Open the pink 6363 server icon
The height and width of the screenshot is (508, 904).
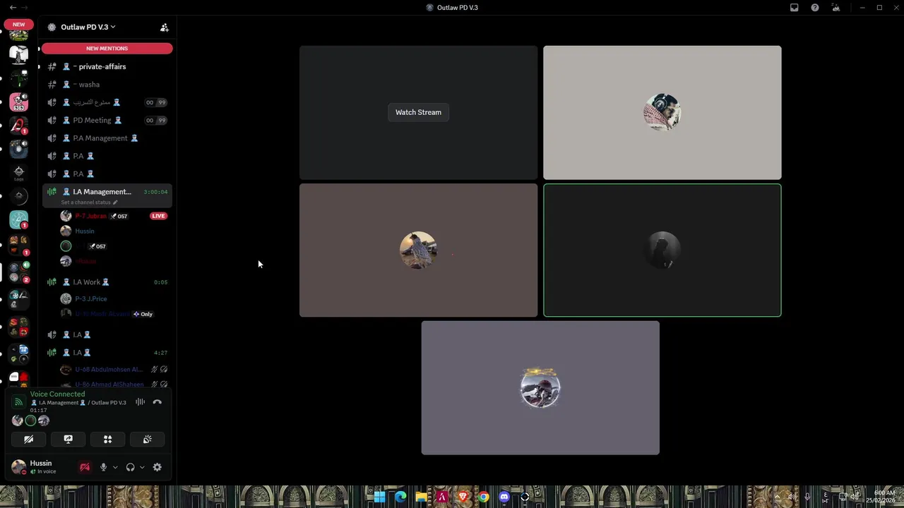[19, 102]
